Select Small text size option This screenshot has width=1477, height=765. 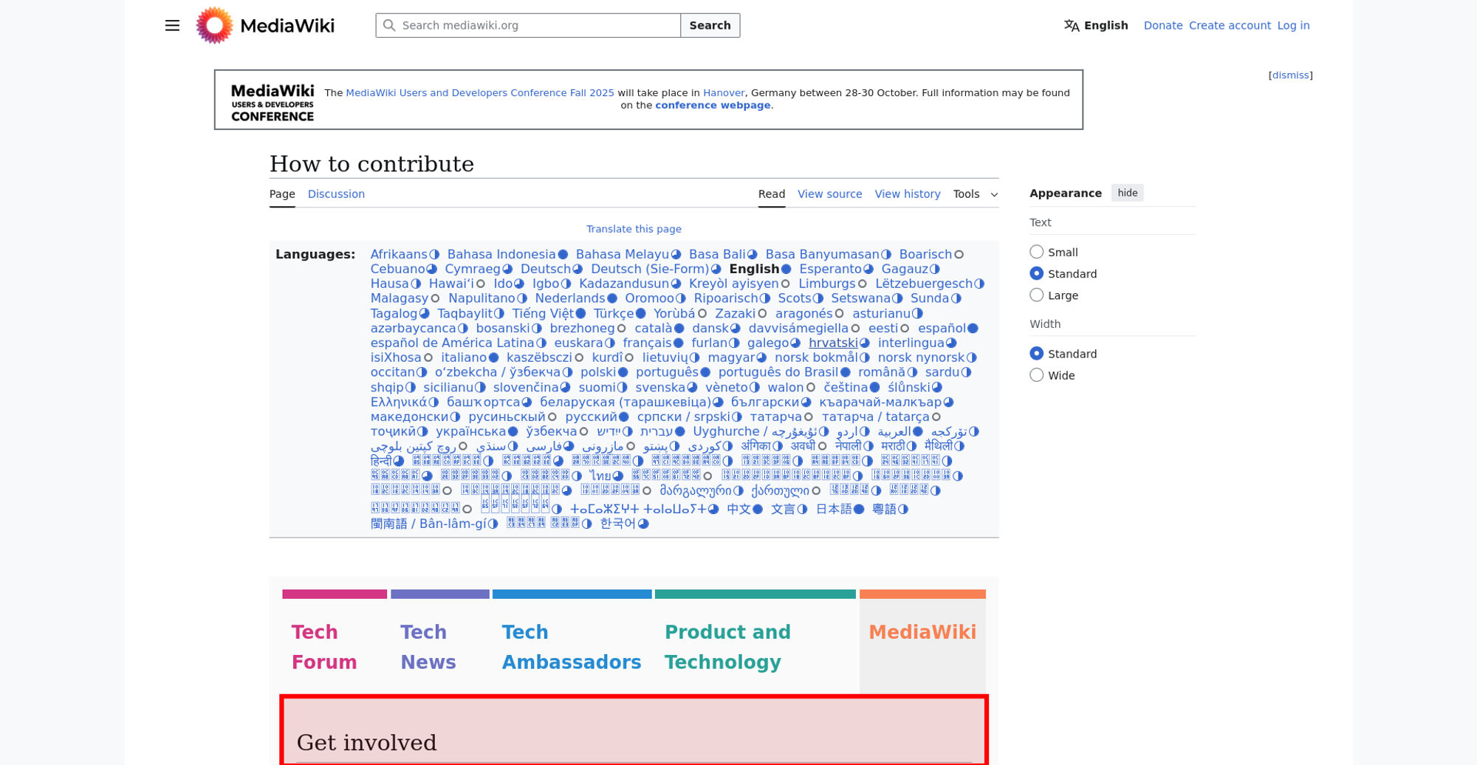(1037, 252)
